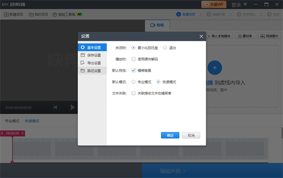The image size is (283, 178).
Task: Go to step 1 剪辑视频
Action: point(186,14)
